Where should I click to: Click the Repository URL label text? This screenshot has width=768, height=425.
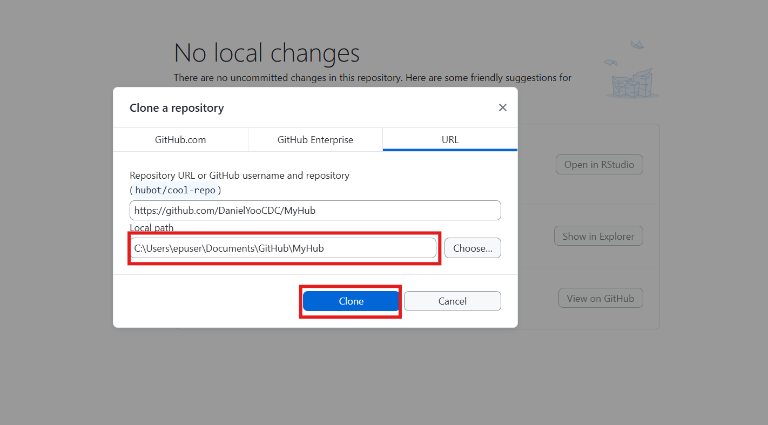click(239, 176)
